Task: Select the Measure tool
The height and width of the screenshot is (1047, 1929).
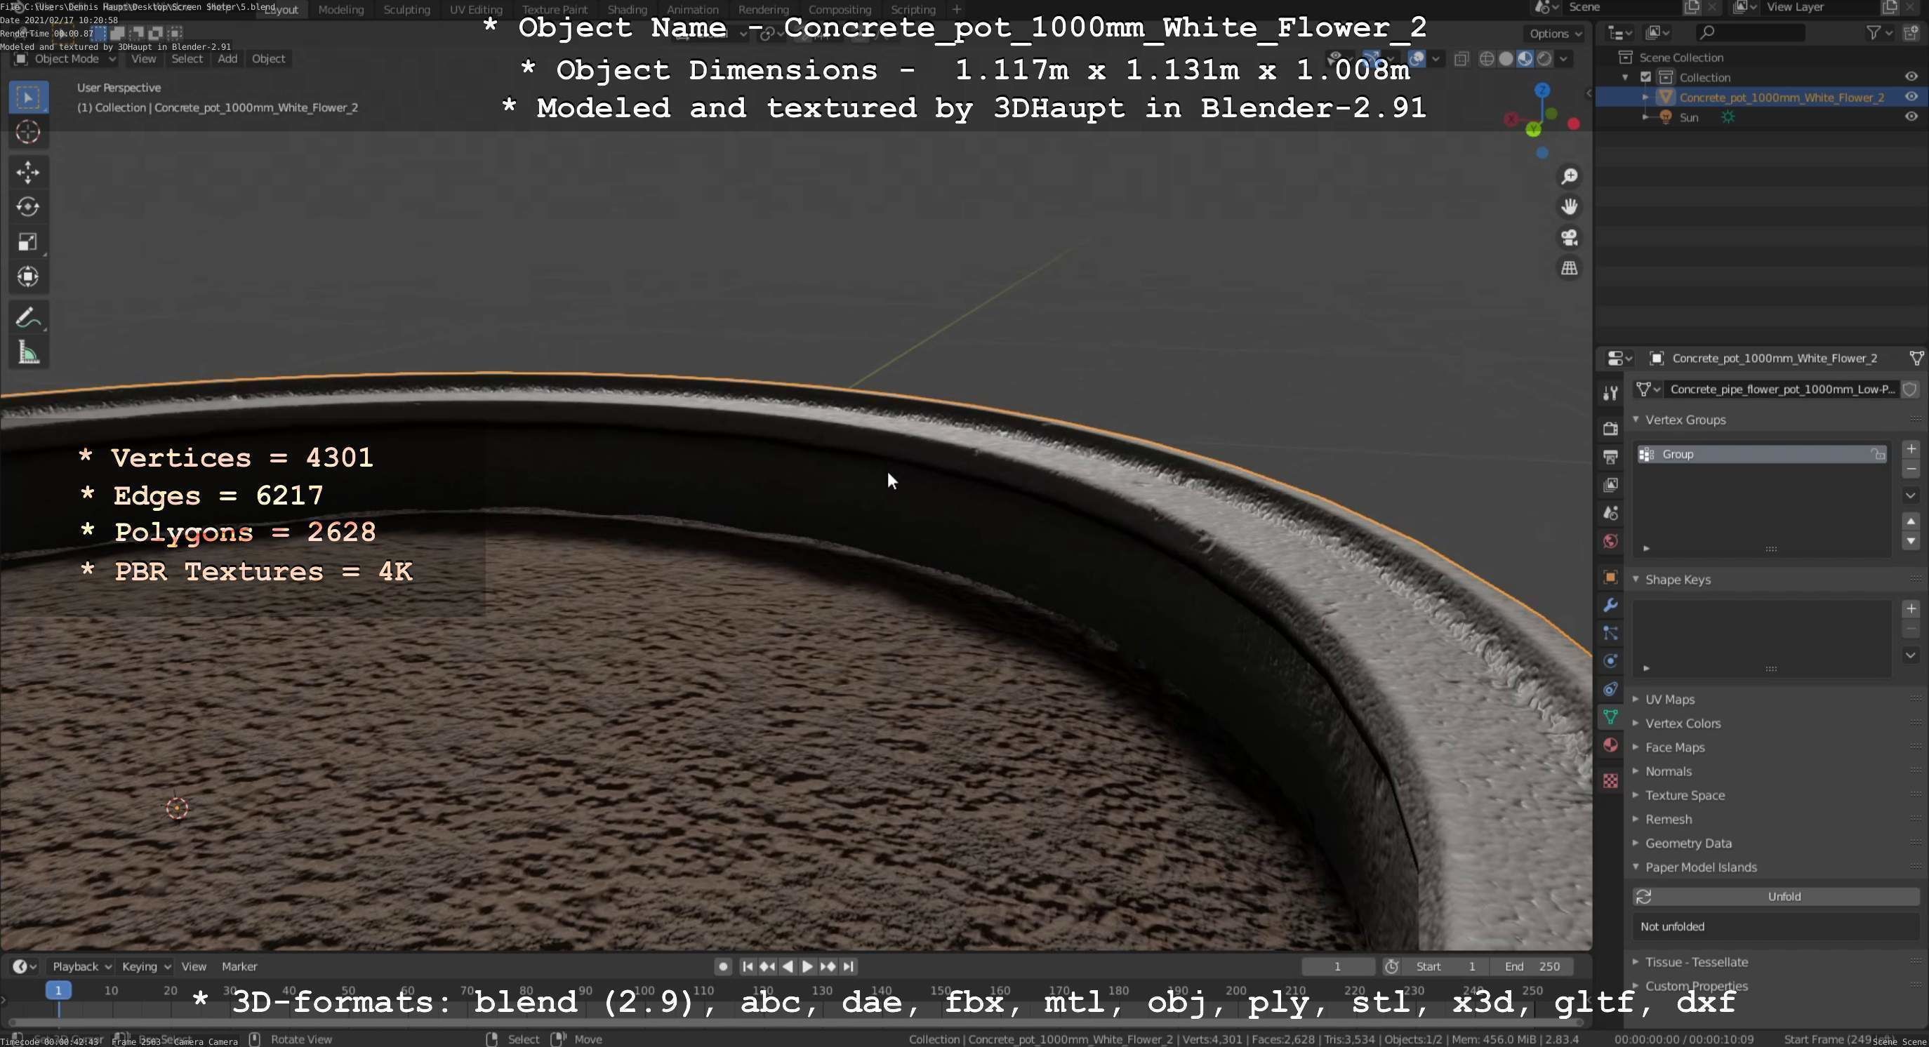Action: (x=29, y=352)
